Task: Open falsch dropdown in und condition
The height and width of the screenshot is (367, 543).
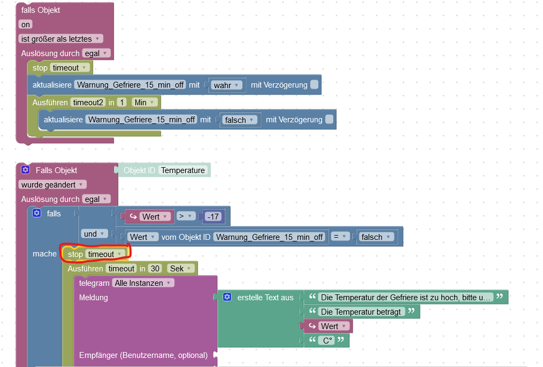Action: click(x=376, y=237)
